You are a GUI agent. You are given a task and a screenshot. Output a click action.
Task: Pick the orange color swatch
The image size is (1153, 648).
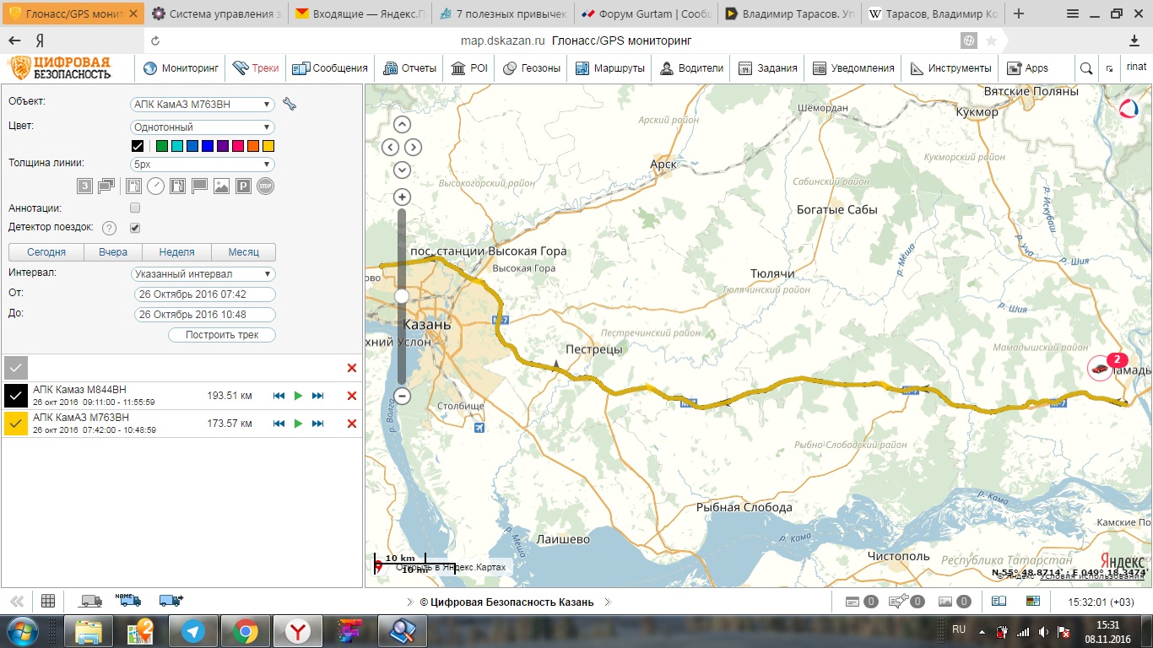click(x=253, y=146)
